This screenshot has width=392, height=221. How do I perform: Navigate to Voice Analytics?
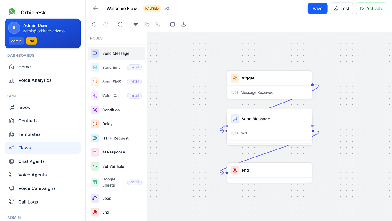click(35, 80)
